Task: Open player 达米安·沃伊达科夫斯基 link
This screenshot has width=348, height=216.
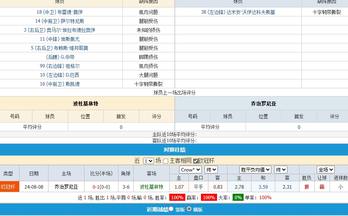Action: click(x=238, y=12)
